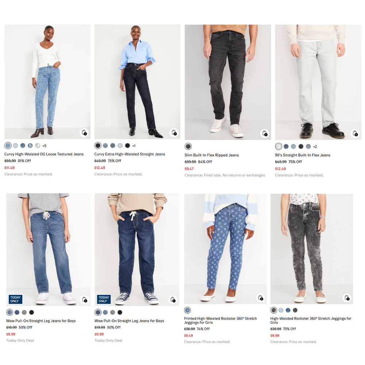Show +2 more colors for 90's Straight Jeans
365x365 pixels.
coord(315,147)
